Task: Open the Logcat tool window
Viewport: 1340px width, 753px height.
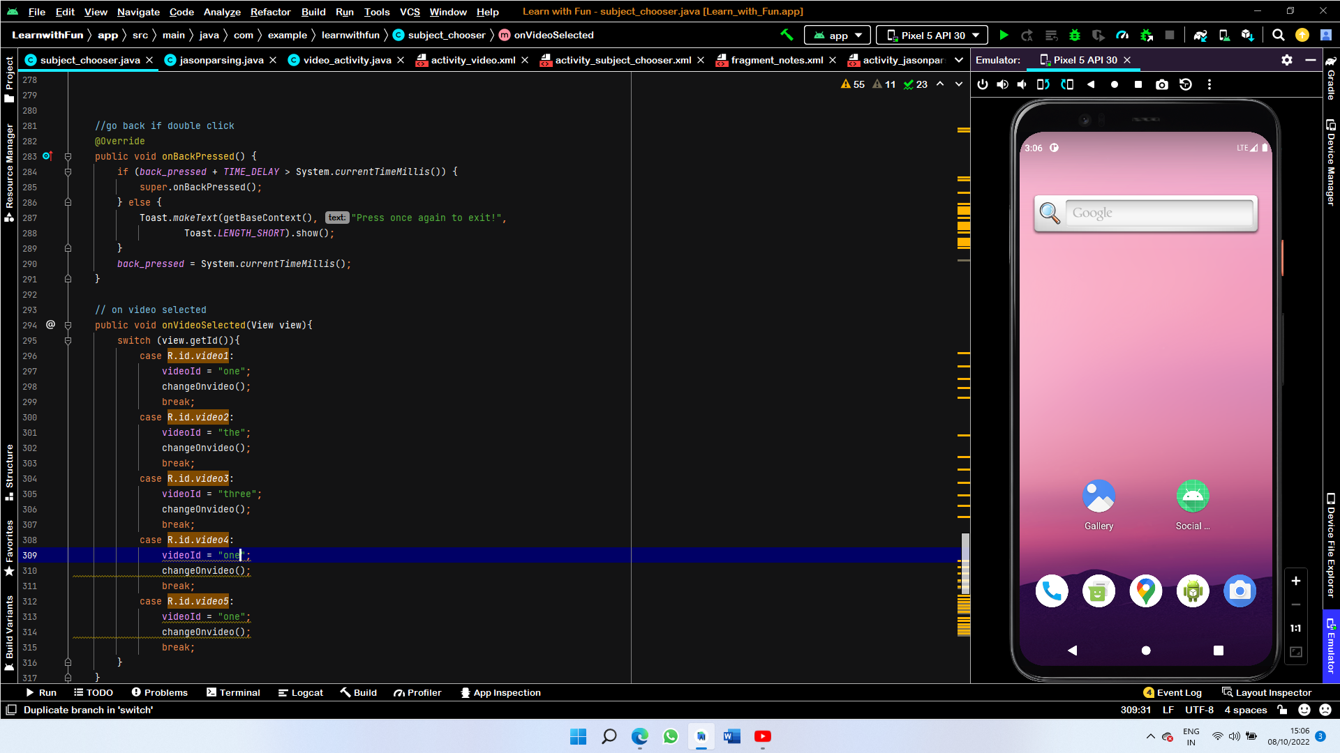Action: (x=300, y=692)
